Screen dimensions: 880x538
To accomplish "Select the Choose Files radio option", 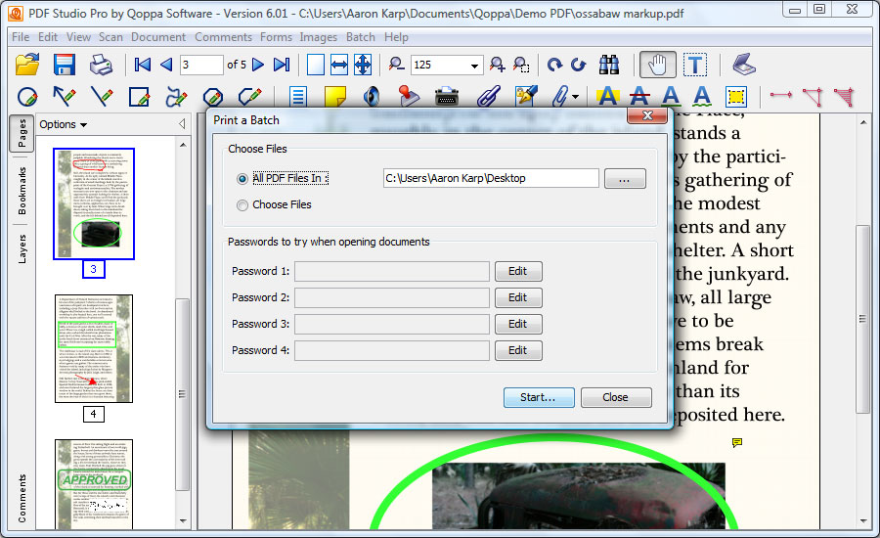I will 242,205.
